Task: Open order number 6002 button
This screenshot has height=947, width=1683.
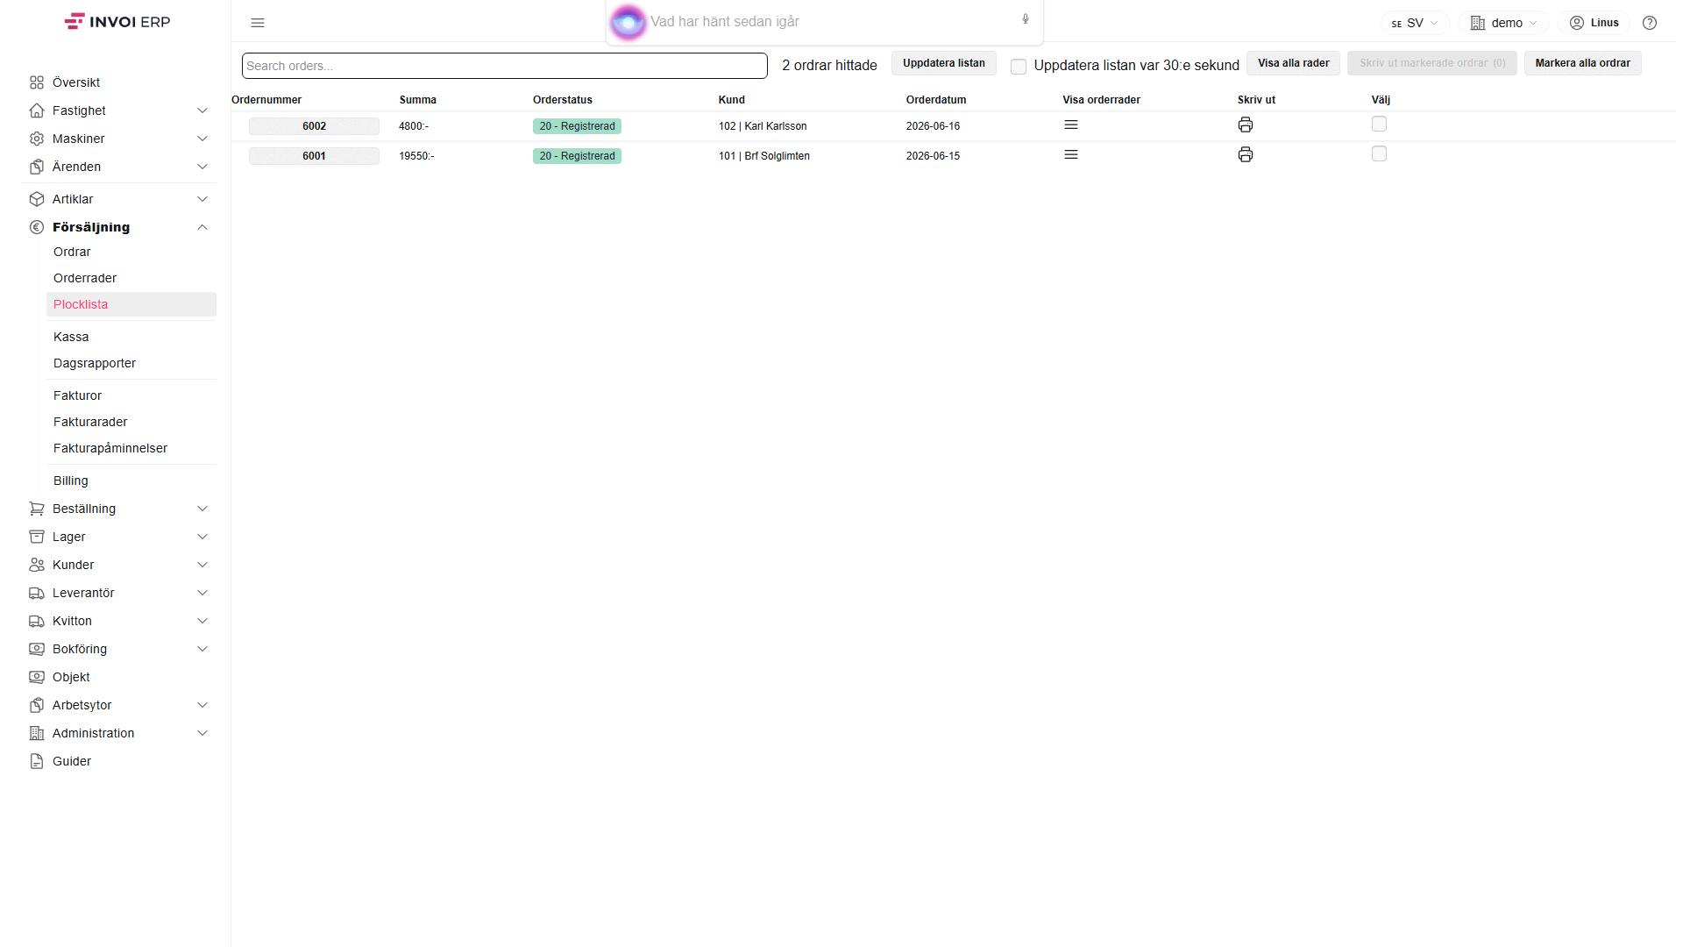Action: pyautogui.click(x=314, y=126)
